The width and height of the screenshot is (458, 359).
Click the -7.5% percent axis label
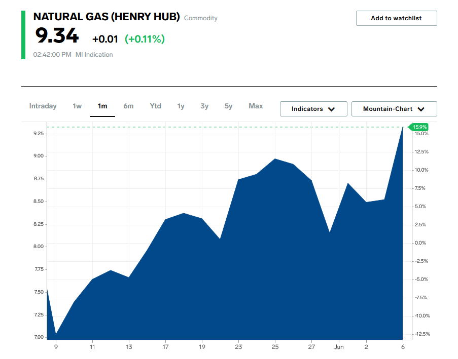coord(421,297)
